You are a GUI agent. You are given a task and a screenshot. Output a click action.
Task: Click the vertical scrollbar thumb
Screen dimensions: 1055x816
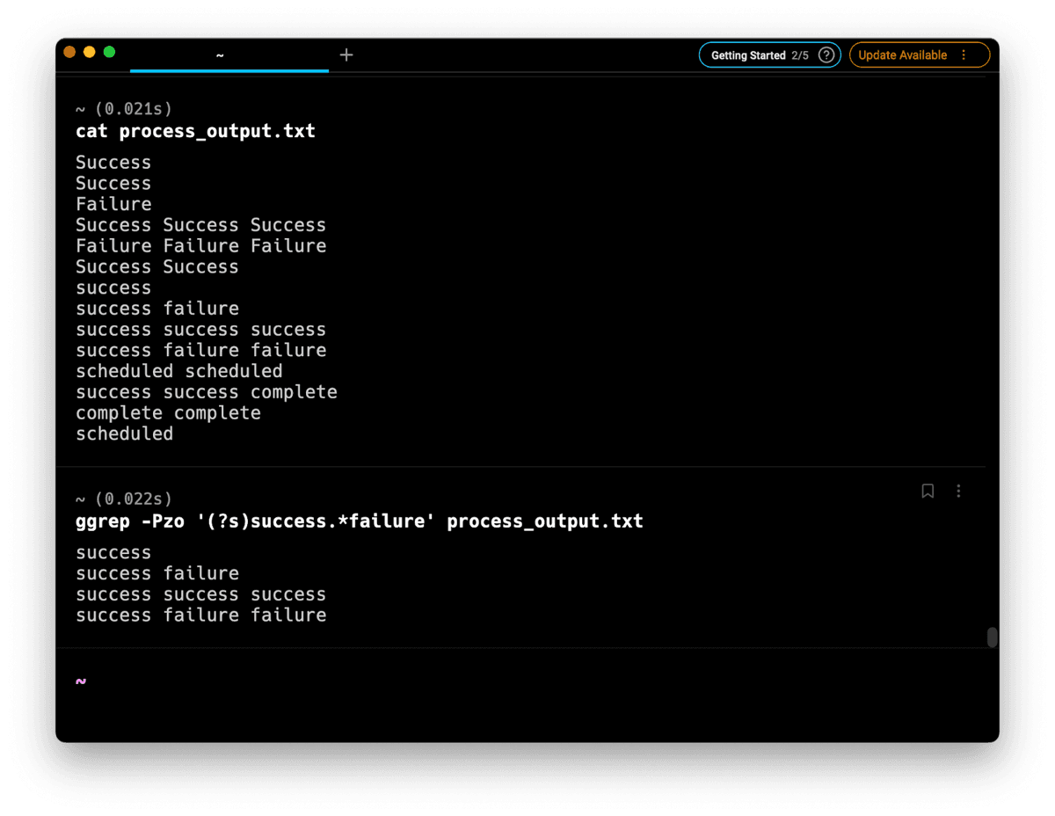(992, 637)
